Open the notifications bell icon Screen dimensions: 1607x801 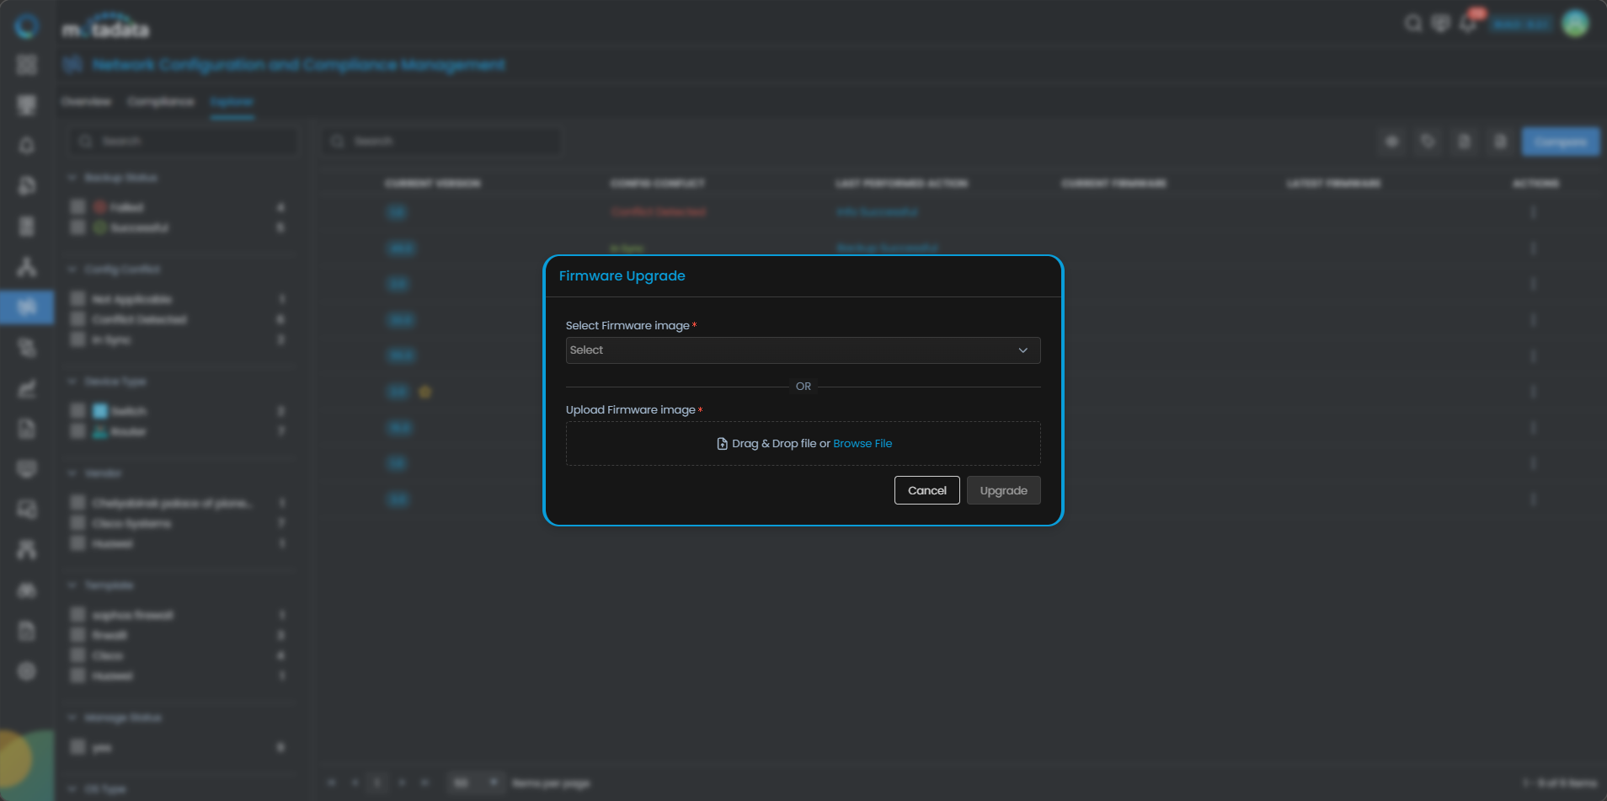point(1468,24)
